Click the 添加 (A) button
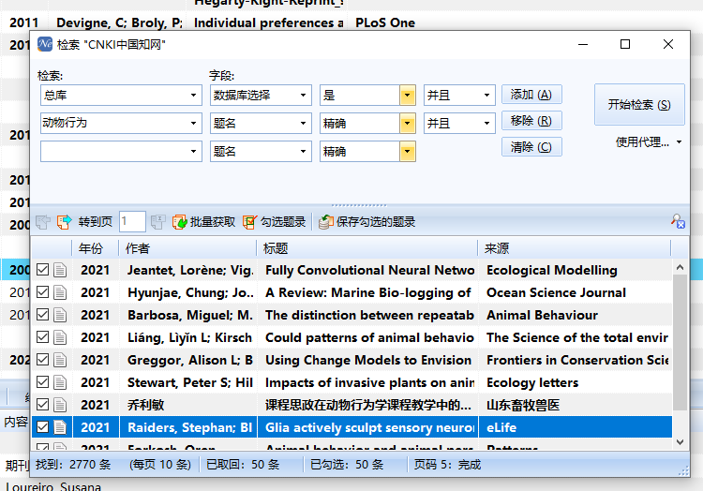703x491 pixels. click(x=531, y=95)
